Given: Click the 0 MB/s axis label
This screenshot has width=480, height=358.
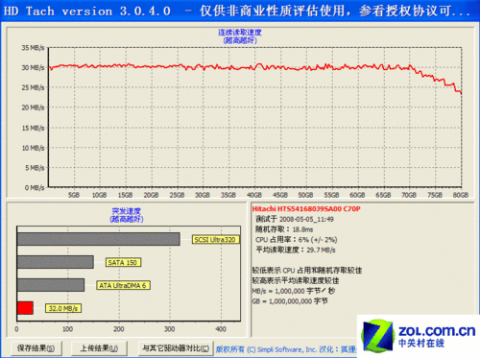Looking at the screenshot, I should coord(35,188).
